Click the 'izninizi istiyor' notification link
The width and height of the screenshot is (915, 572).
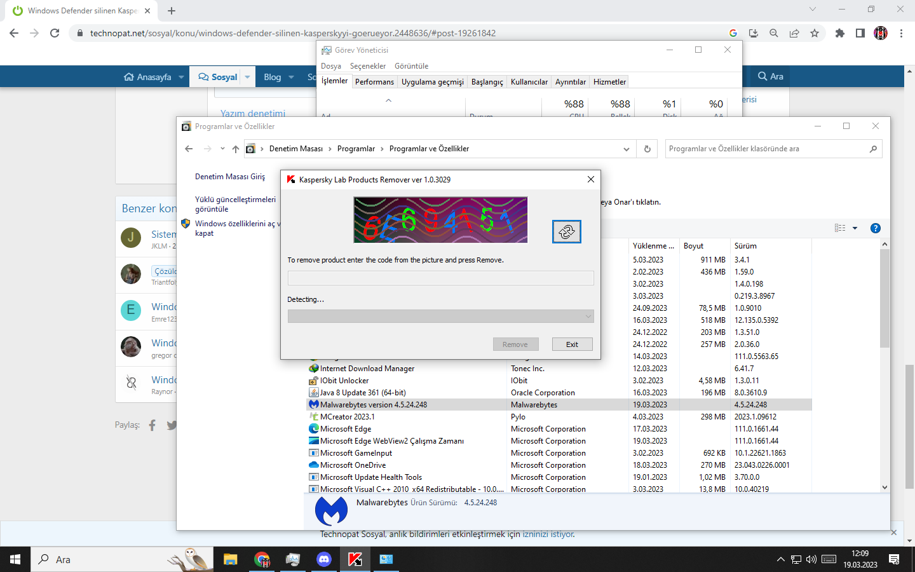coord(547,535)
